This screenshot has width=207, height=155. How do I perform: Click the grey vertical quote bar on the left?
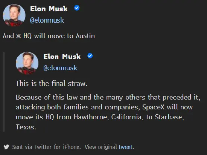[4, 92]
